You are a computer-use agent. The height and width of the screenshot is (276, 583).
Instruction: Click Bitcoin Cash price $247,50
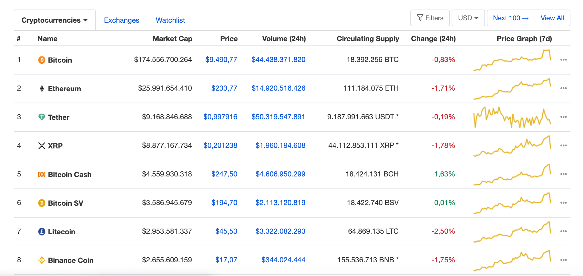pos(224,174)
